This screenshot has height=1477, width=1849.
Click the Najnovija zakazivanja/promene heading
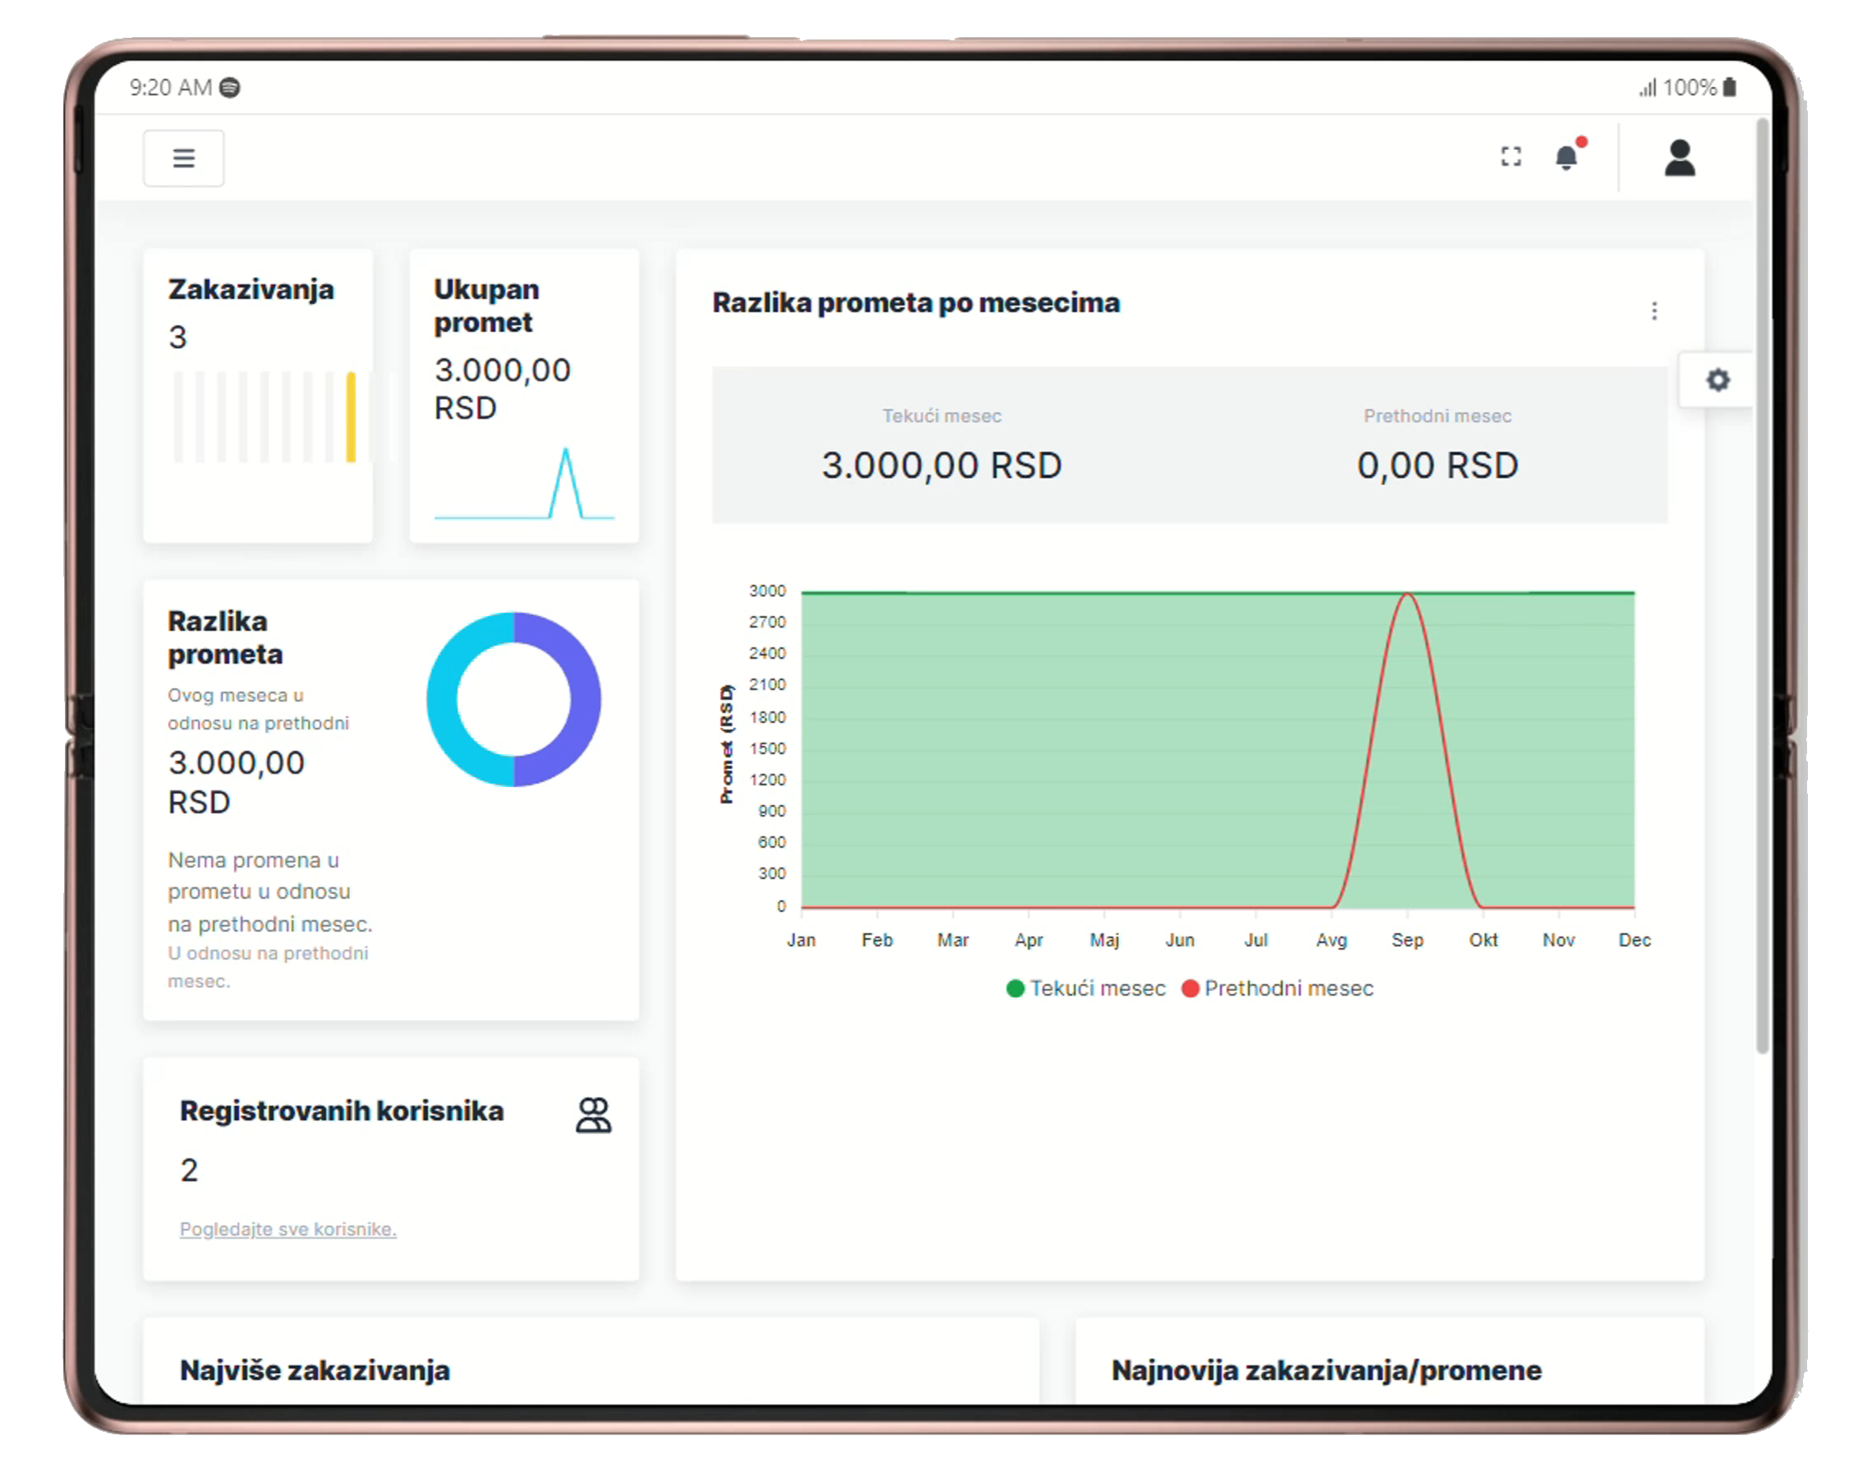(1326, 1369)
